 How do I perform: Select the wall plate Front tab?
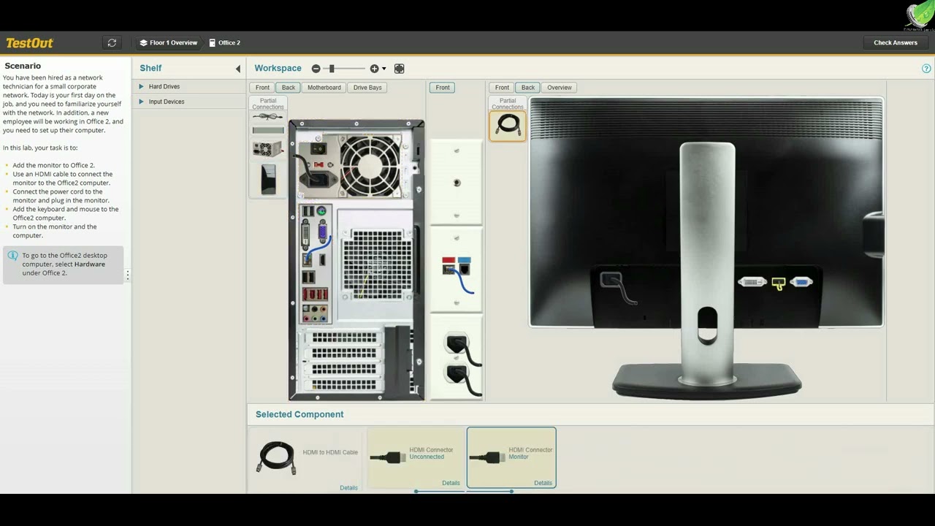pos(443,88)
